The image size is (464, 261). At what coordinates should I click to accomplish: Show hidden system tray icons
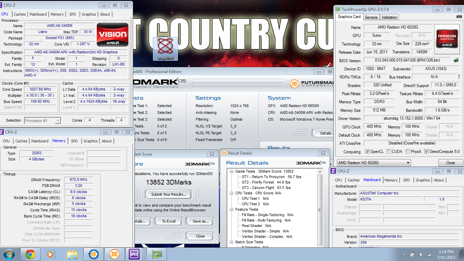[405, 255]
